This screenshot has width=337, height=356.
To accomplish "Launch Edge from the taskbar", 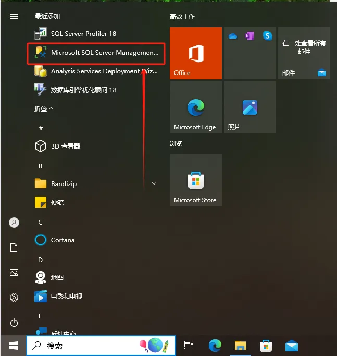I will [x=215, y=346].
